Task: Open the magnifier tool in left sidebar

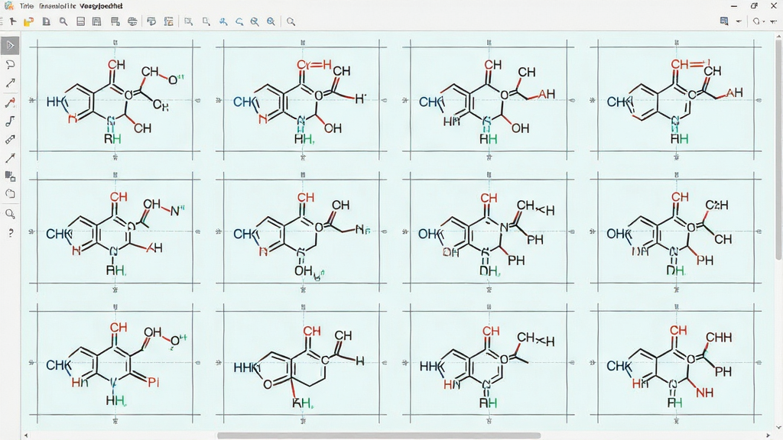Action: 10,214
